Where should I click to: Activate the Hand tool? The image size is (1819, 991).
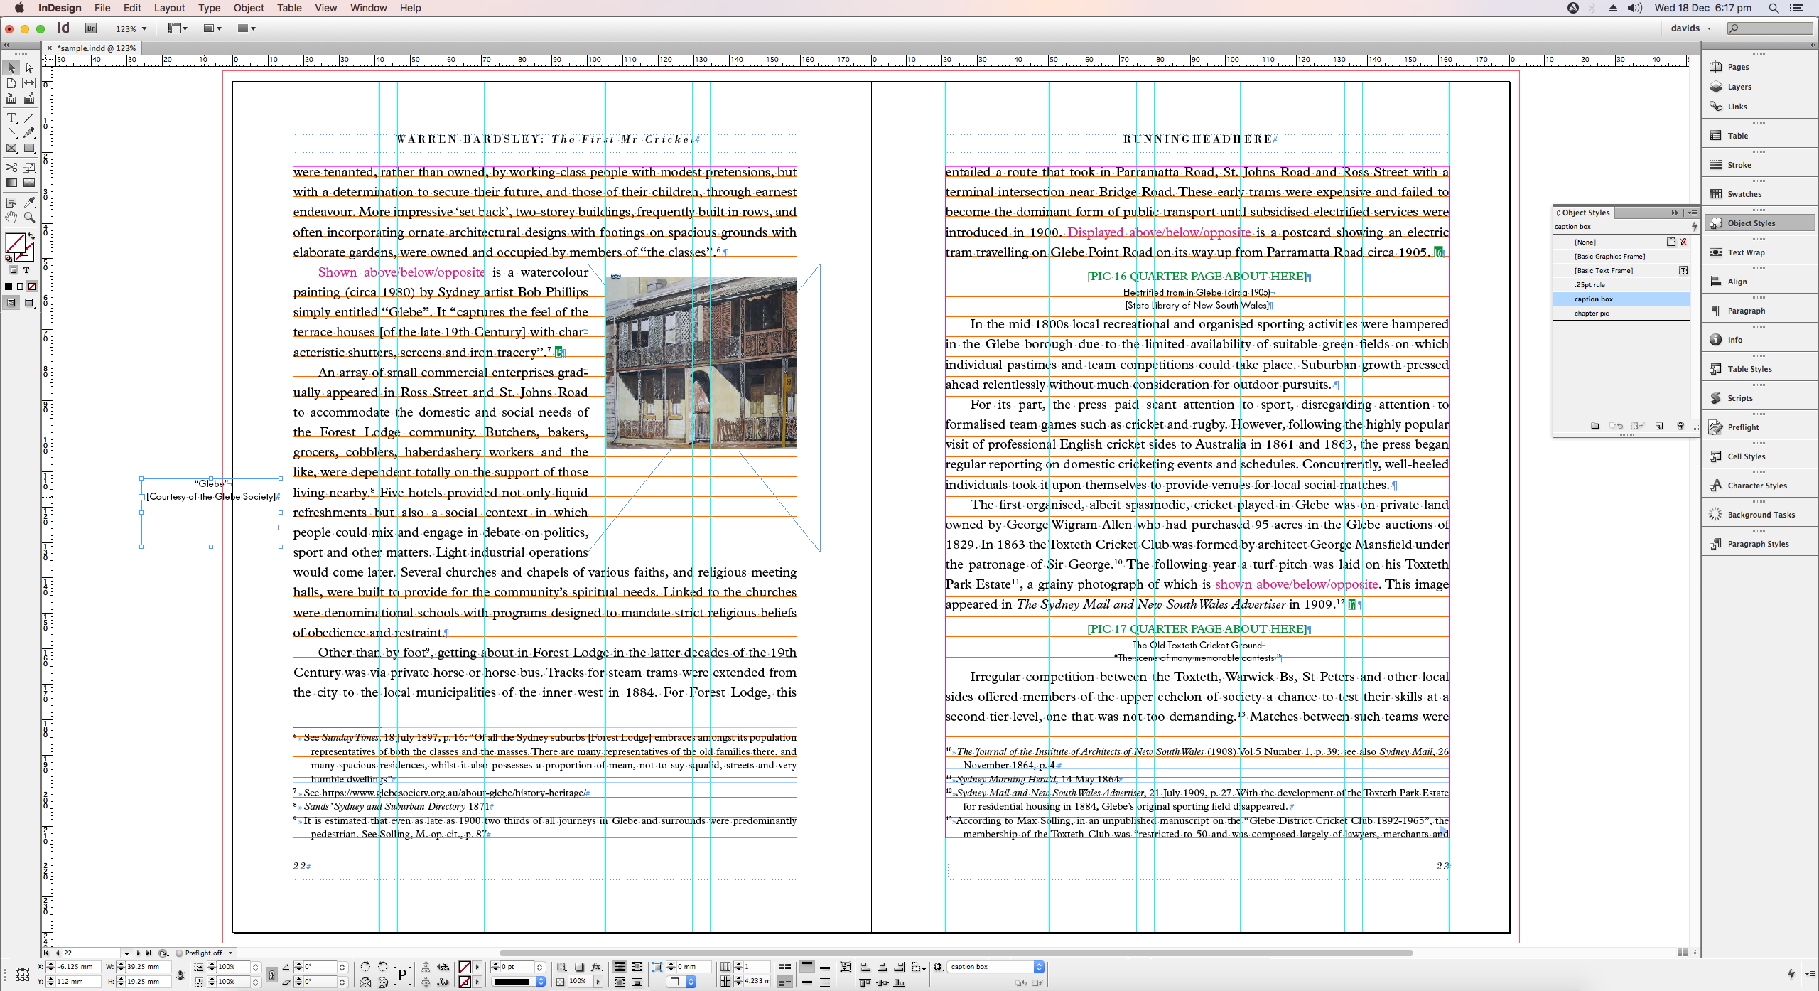point(11,218)
